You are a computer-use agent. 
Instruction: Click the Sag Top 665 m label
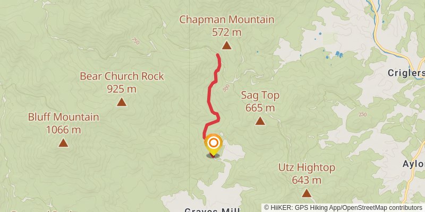[260, 101]
